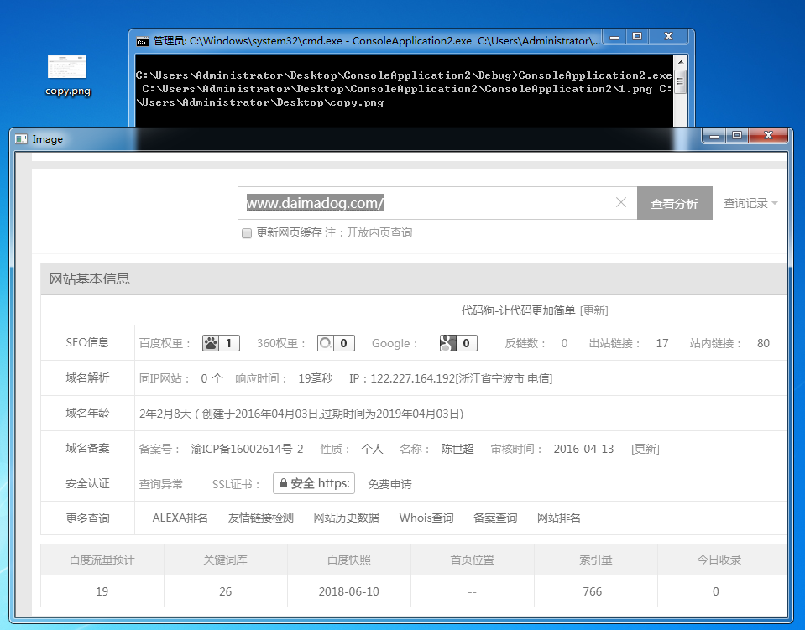
Task: Close the Image window
Action: pyautogui.click(x=768, y=136)
